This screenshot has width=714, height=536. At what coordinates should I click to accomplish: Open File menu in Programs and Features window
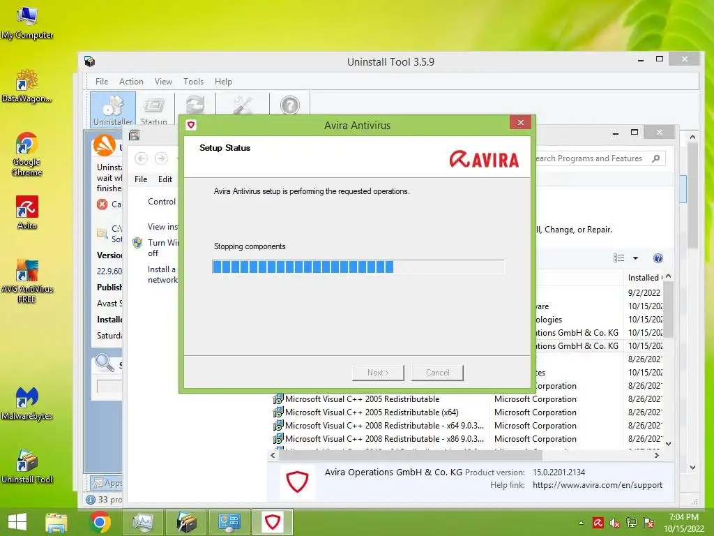[141, 179]
